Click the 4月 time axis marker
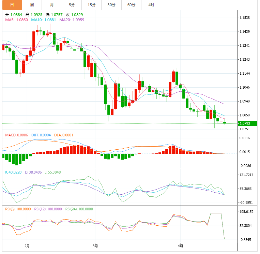The height and width of the screenshot is (254, 260). 180,246
